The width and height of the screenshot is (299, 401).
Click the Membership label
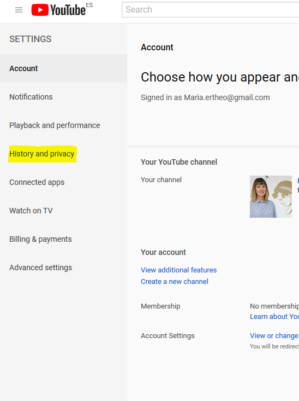point(160,306)
